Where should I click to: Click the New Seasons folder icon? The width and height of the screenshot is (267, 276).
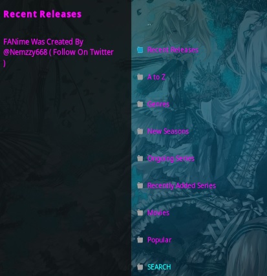pos(140,131)
